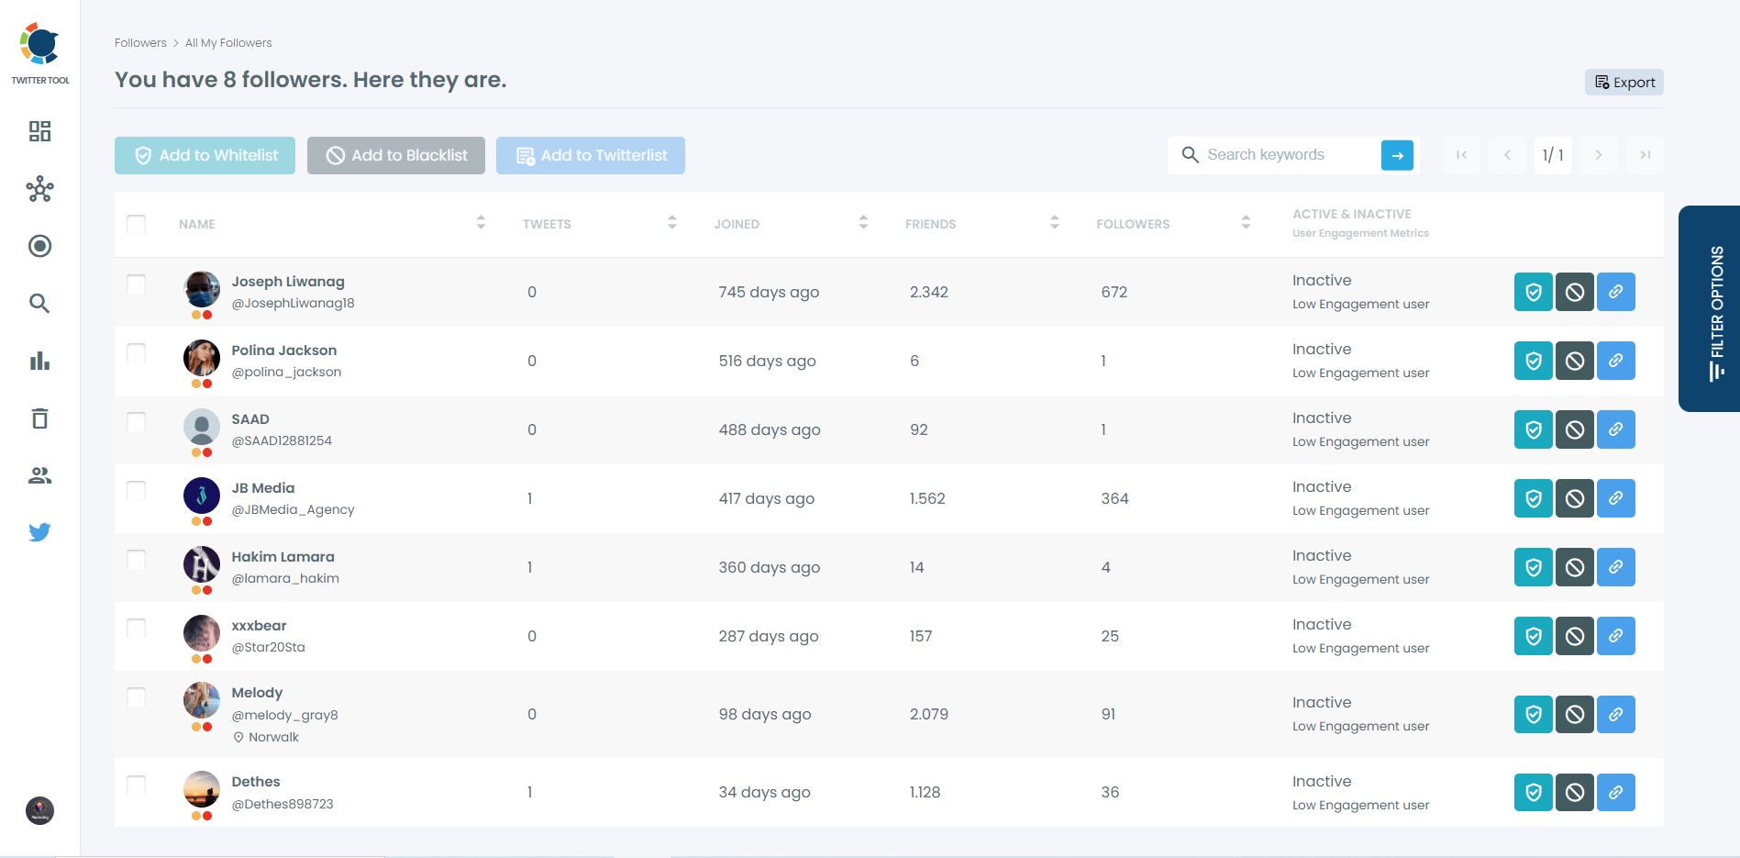Sort followers using the FOLLOWERS column arrows
This screenshot has width=1740, height=858.
tap(1245, 222)
